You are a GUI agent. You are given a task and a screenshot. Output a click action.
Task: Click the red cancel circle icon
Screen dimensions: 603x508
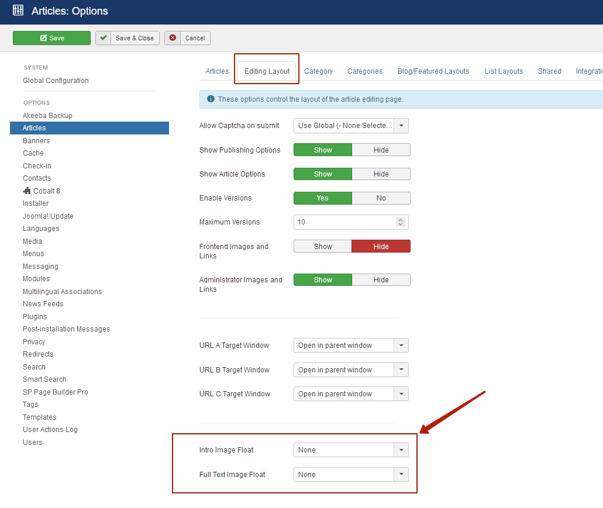tap(173, 38)
